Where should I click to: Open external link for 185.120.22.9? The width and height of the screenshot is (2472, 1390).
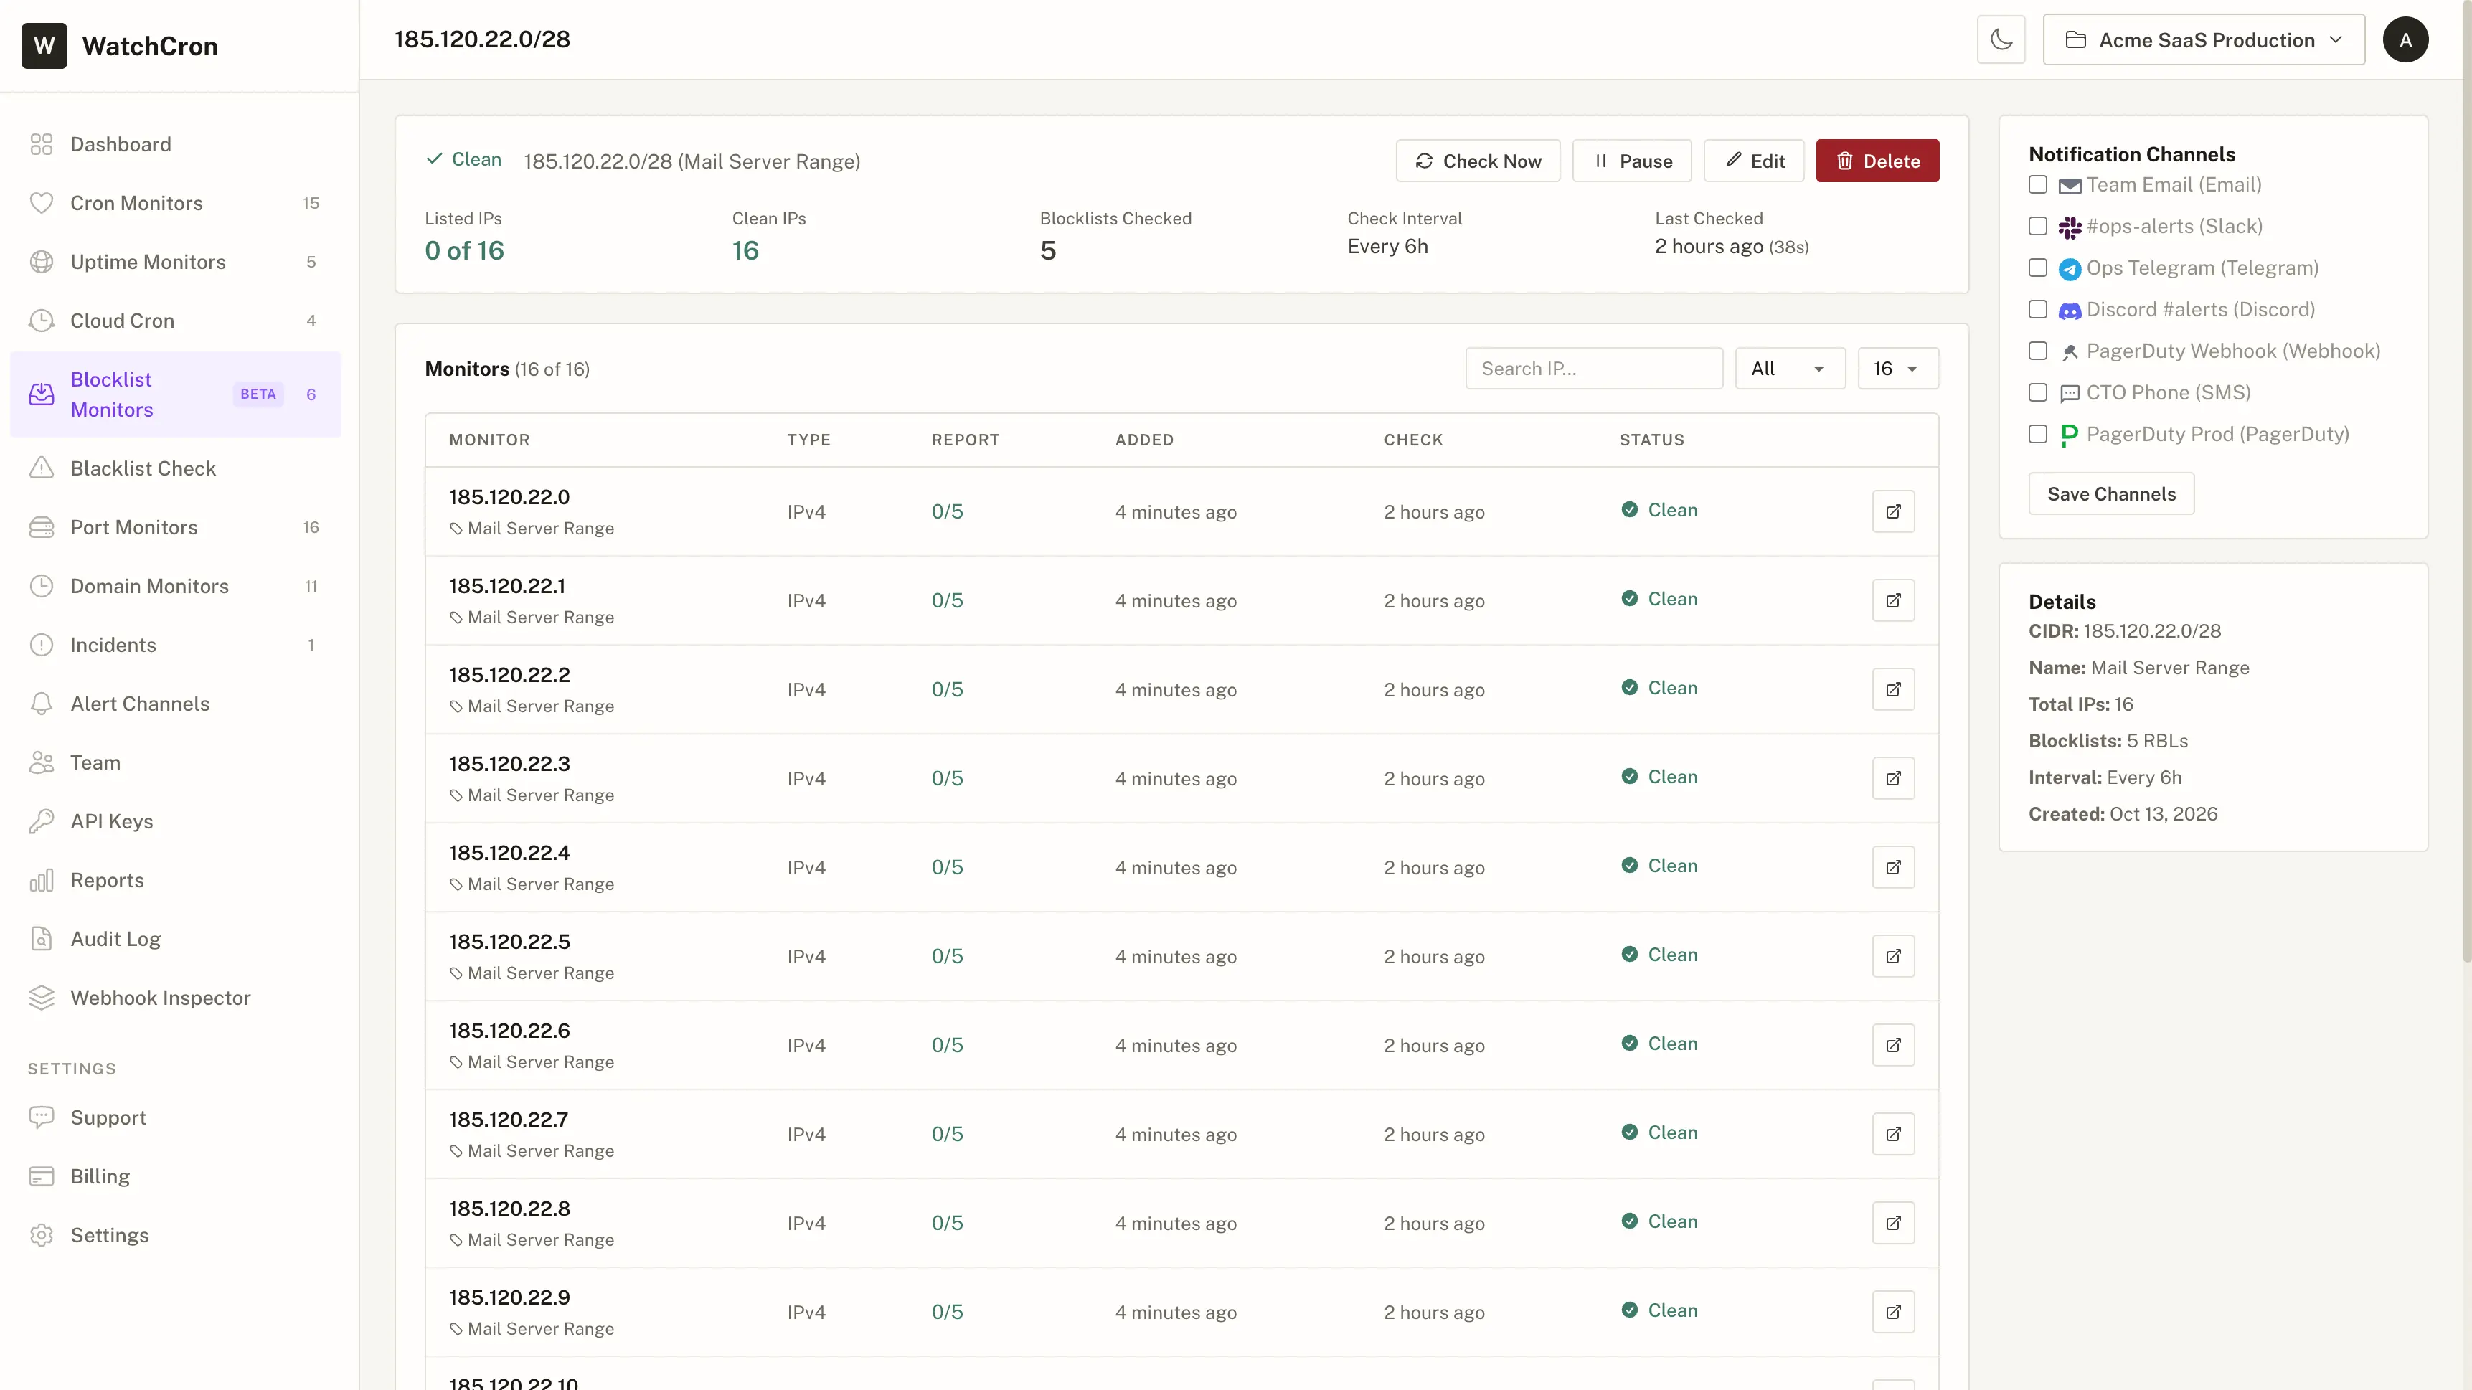point(1893,1311)
